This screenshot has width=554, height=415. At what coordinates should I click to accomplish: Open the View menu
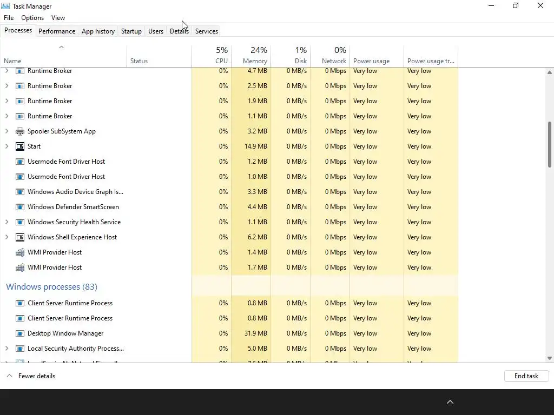[x=58, y=18]
